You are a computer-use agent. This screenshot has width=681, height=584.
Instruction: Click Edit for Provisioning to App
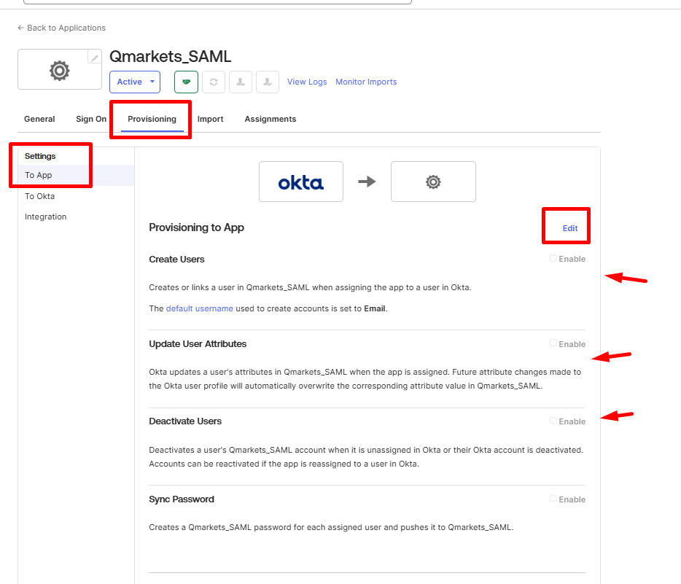click(x=570, y=228)
